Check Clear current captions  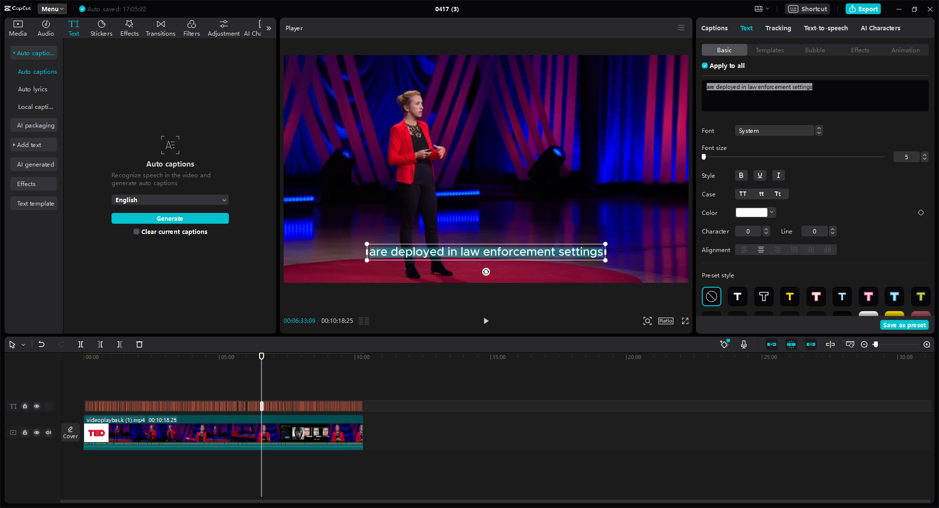click(136, 232)
